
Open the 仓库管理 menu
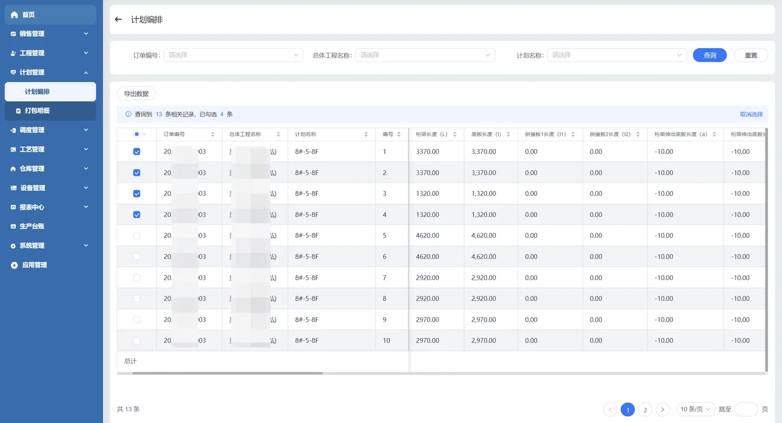(50, 169)
